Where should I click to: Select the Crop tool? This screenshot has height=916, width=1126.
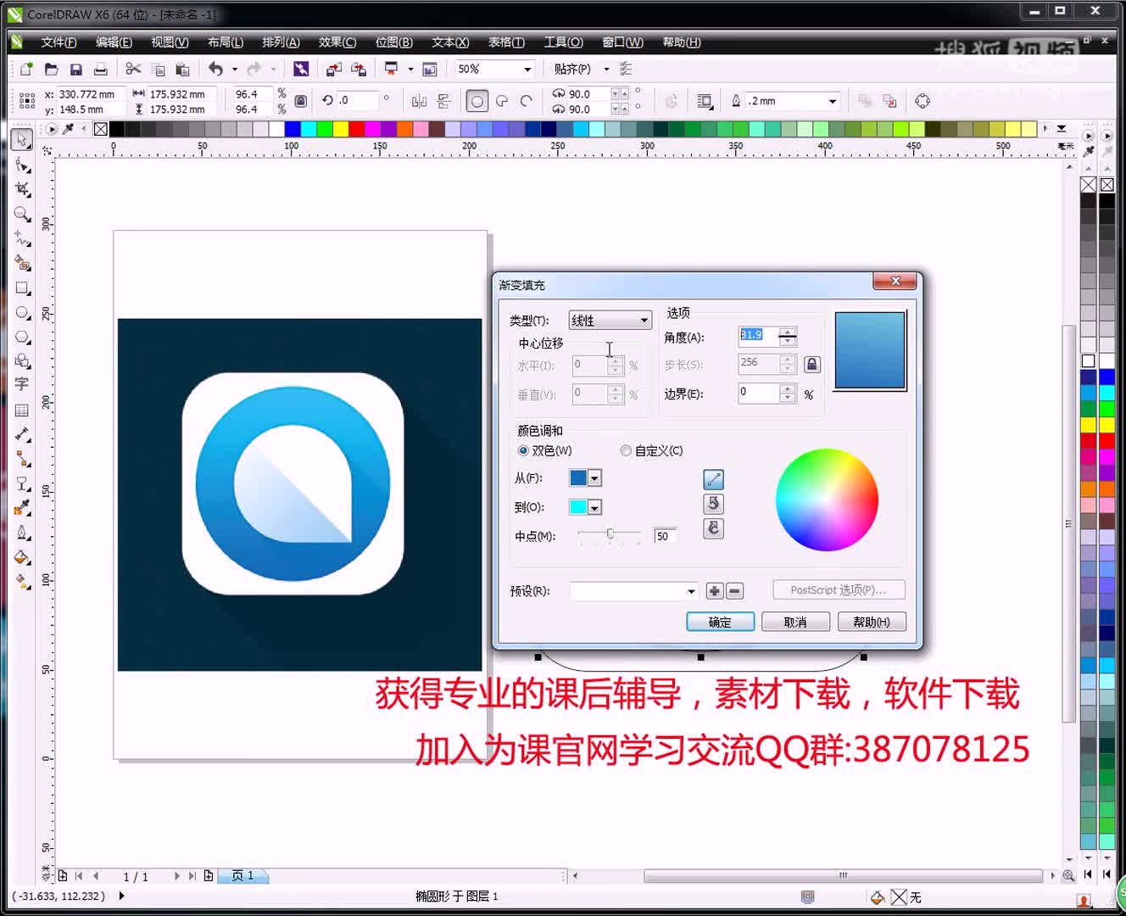point(22,189)
